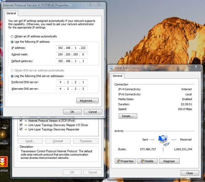Click the Earthsim desktop shortcut icon
This screenshot has width=205, height=182.
coord(3,134)
